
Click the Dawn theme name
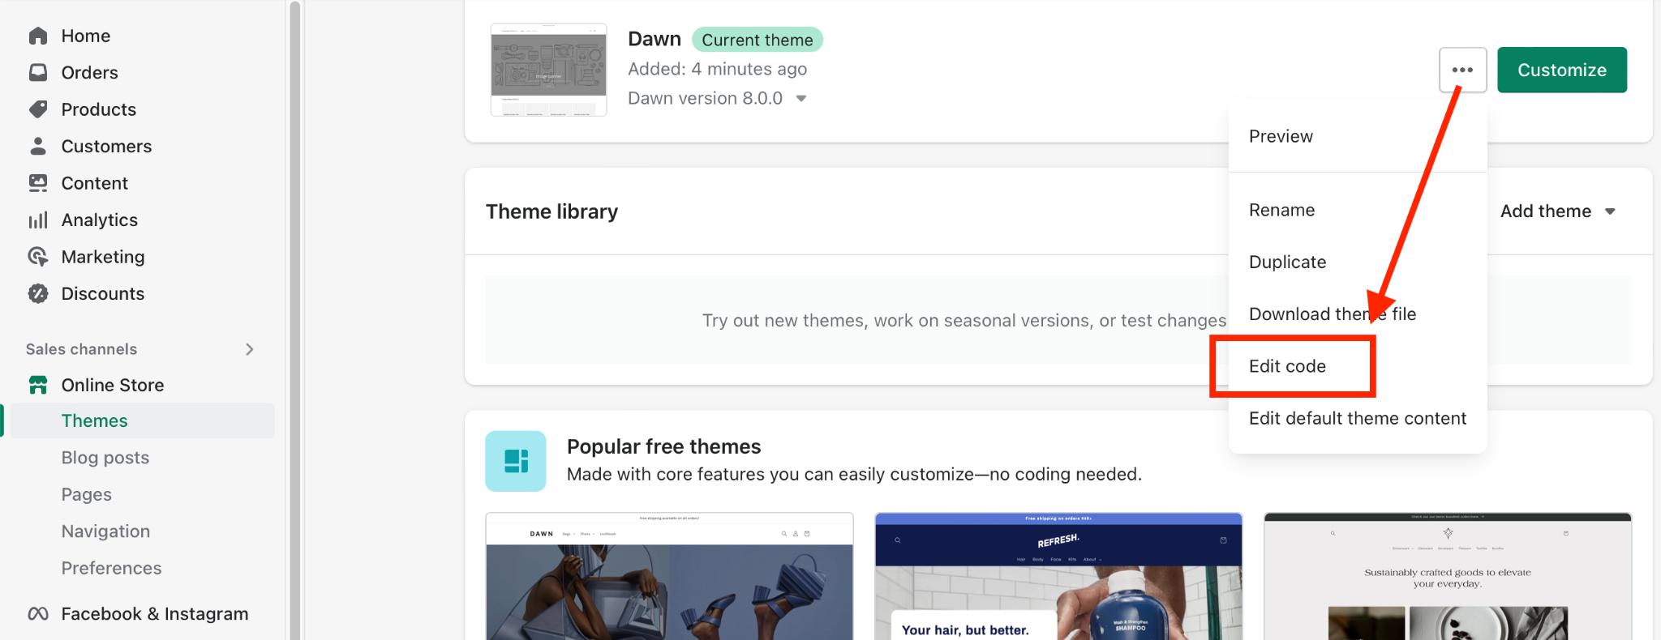click(655, 39)
